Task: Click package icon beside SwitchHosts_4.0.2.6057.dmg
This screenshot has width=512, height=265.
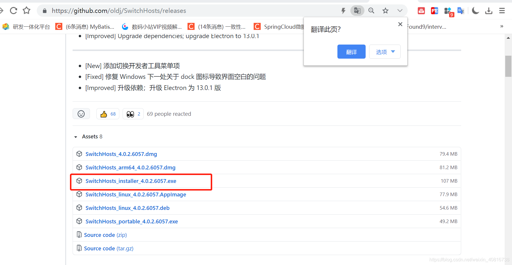Action: point(79,154)
